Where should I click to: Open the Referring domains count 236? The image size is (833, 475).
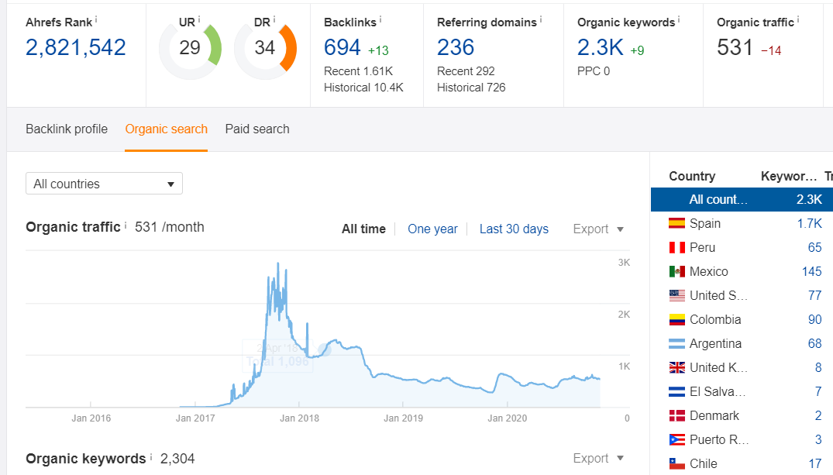click(456, 47)
